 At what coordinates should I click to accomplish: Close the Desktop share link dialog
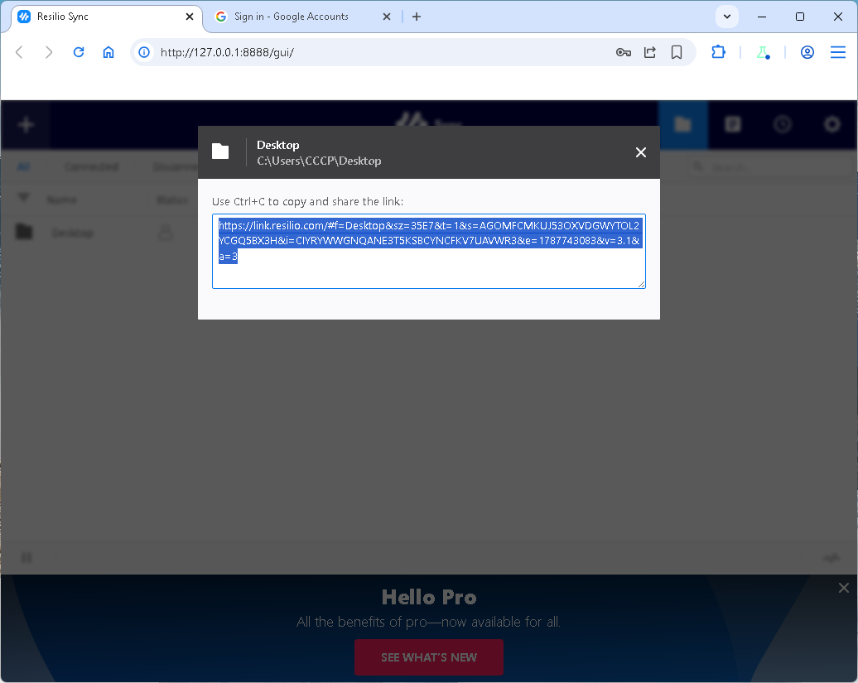[641, 152]
